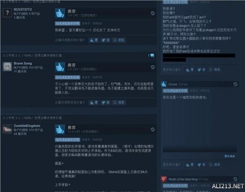Click Steam logo icon on Brave Song's review
This screenshot has width=245, height=192.
pos(153,67)
